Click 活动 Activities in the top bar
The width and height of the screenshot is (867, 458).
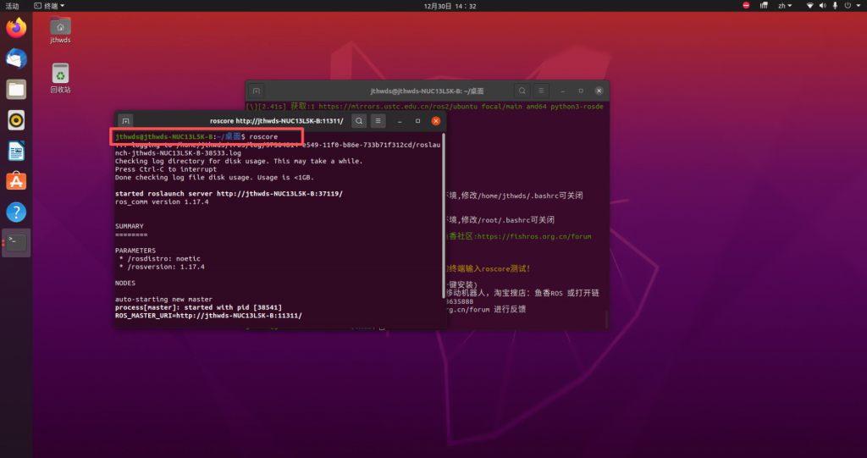click(13, 6)
